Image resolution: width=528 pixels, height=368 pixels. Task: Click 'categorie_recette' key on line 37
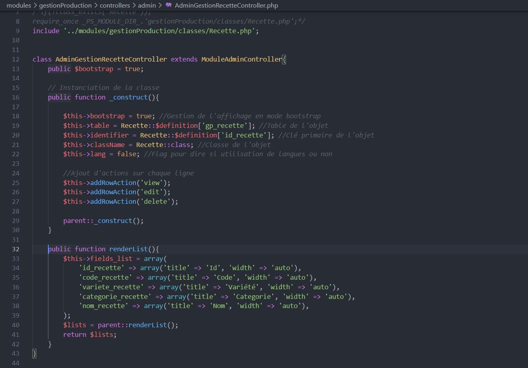pos(115,296)
